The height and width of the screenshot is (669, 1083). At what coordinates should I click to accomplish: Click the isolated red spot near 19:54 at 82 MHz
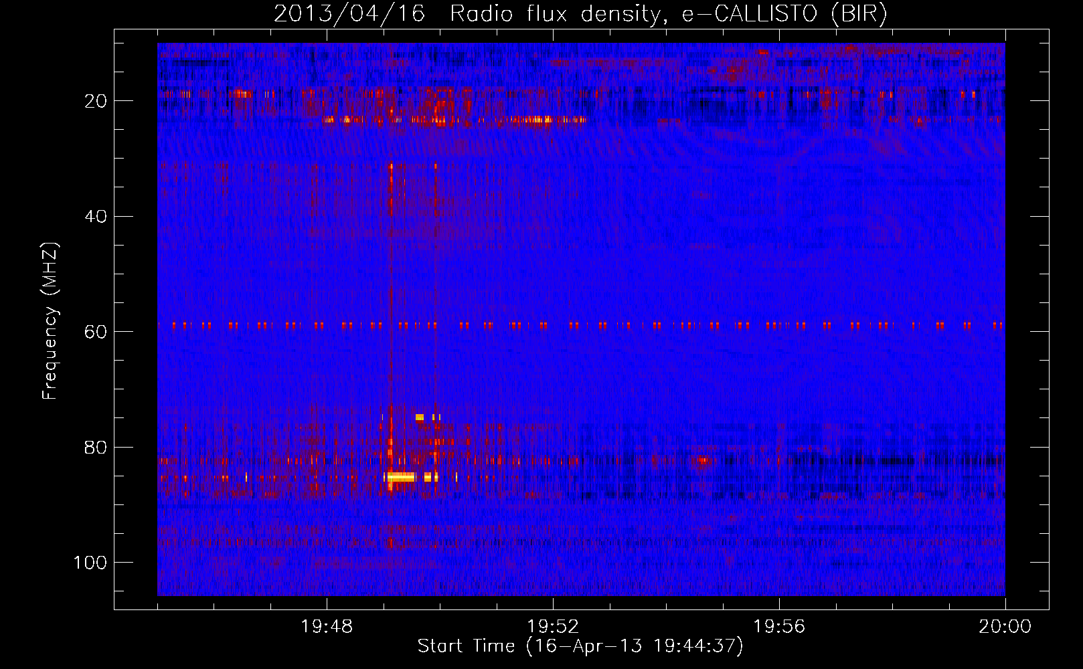(x=703, y=460)
